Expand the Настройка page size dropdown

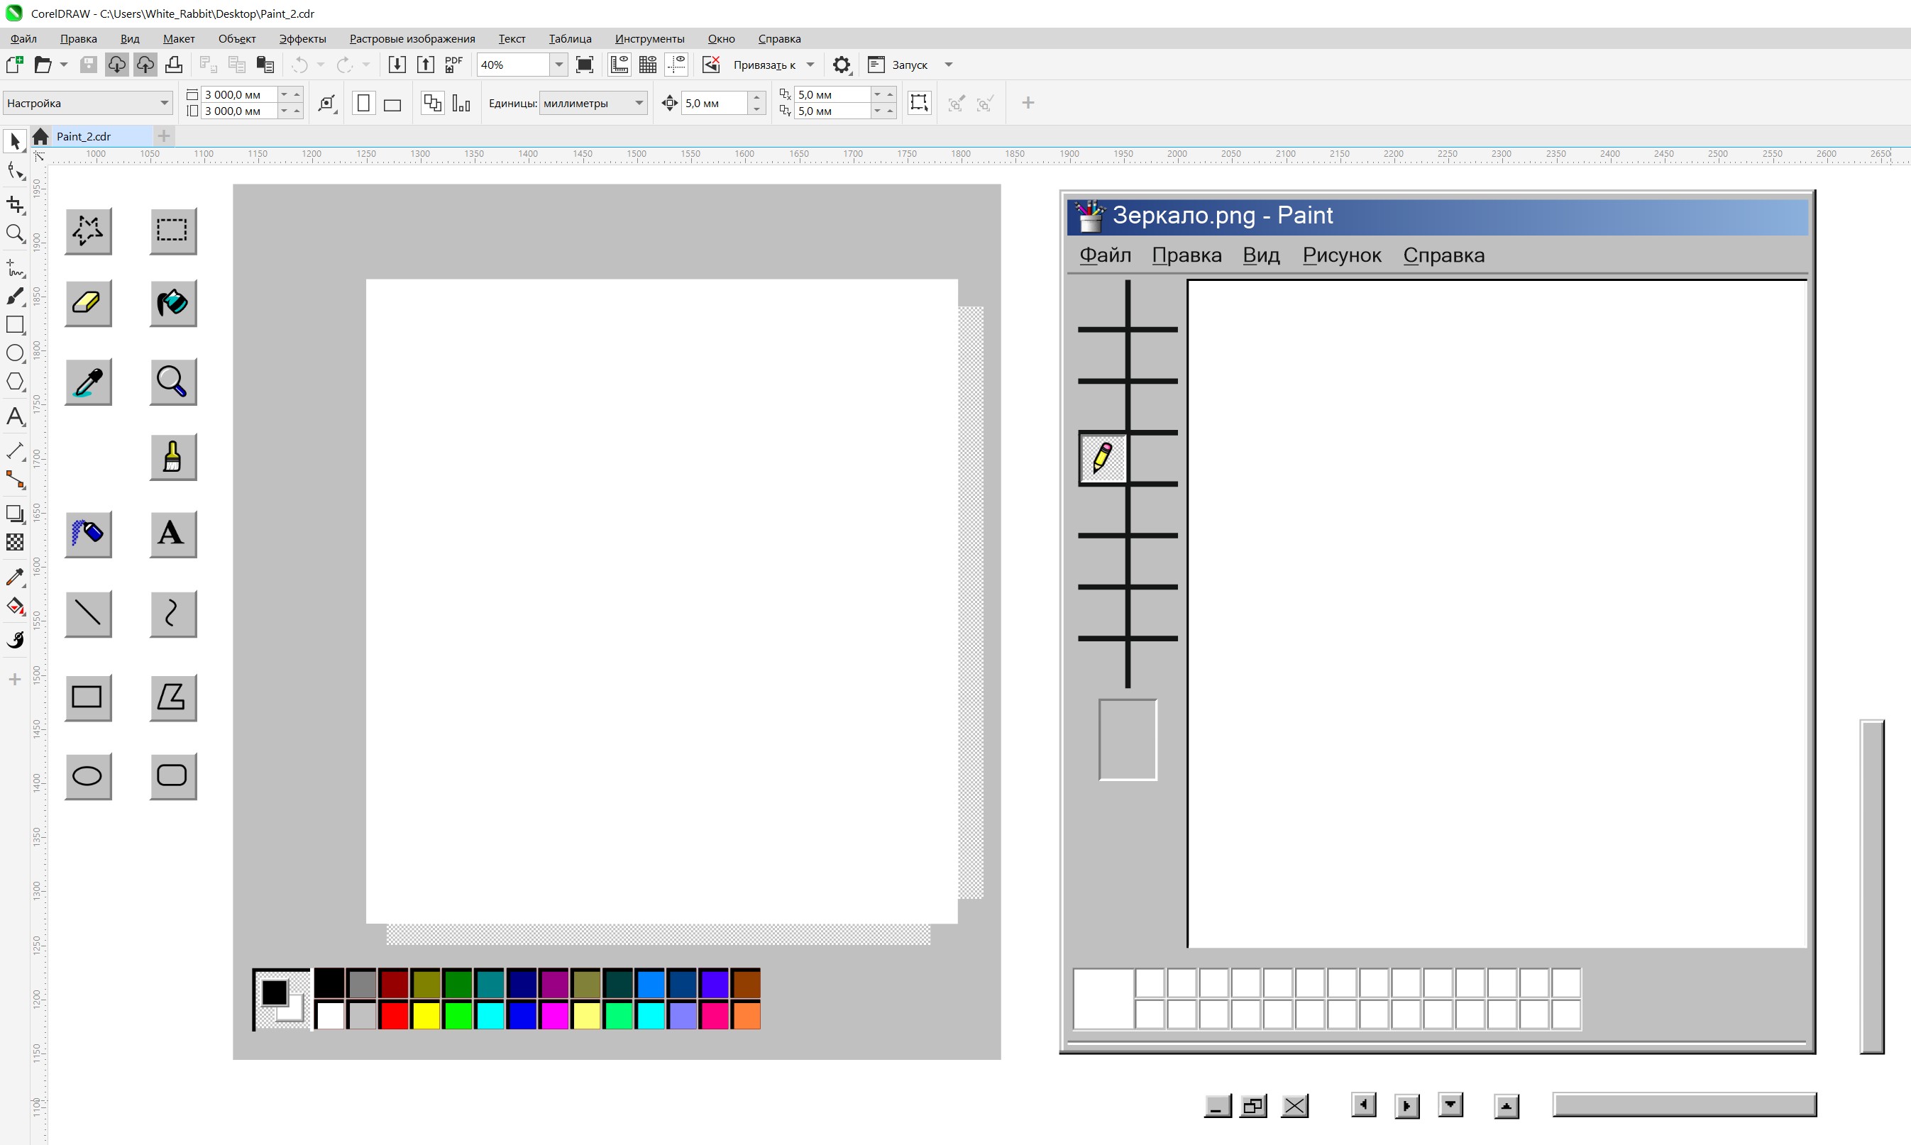(164, 104)
